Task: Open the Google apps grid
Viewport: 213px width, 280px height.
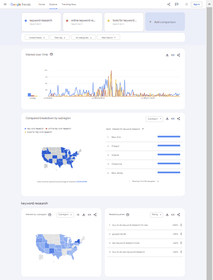Action: (x=187, y=4)
